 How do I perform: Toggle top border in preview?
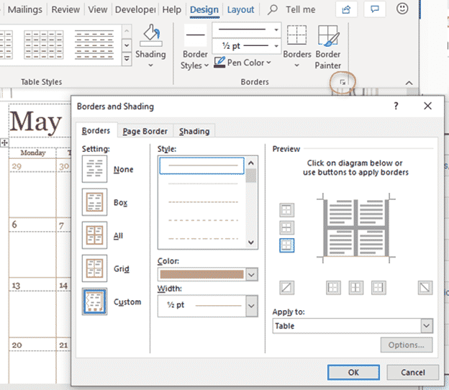tap(286, 209)
